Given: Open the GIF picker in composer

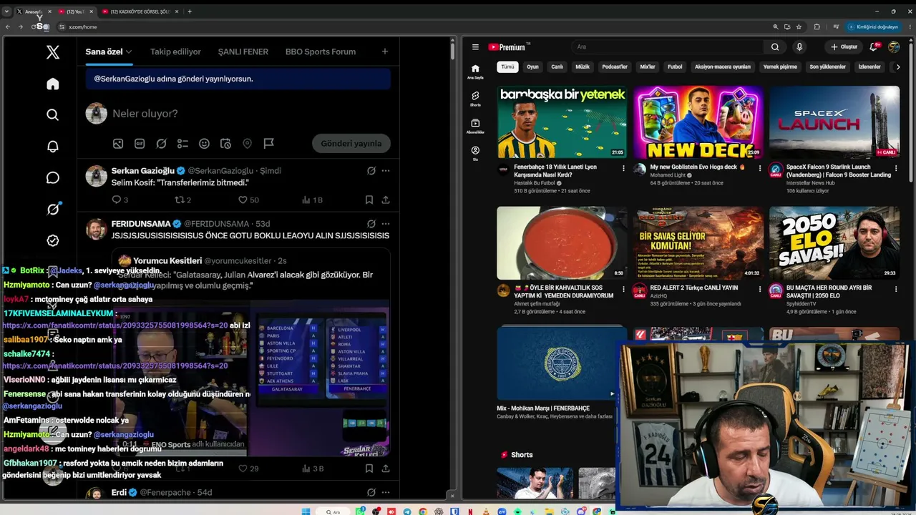Looking at the screenshot, I should pyautogui.click(x=140, y=143).
